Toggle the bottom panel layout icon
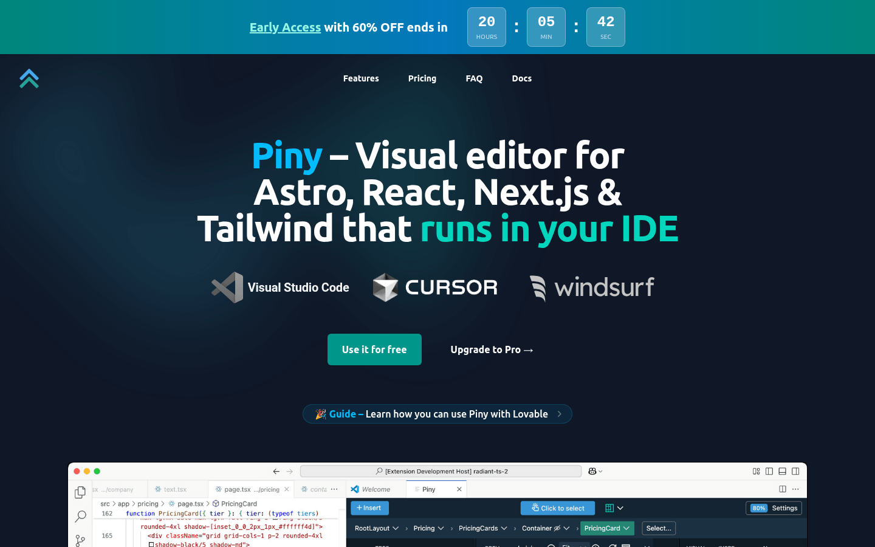The image size is (875, 547). point(783,471)
